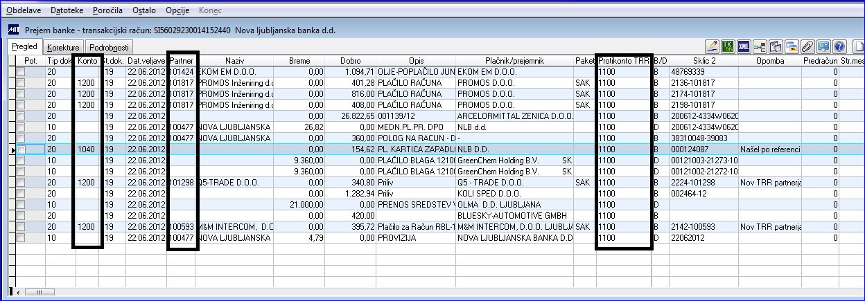The image size is (865, 301).
Task: Open the Datoteke menu
Action: (x=67, y=12)
